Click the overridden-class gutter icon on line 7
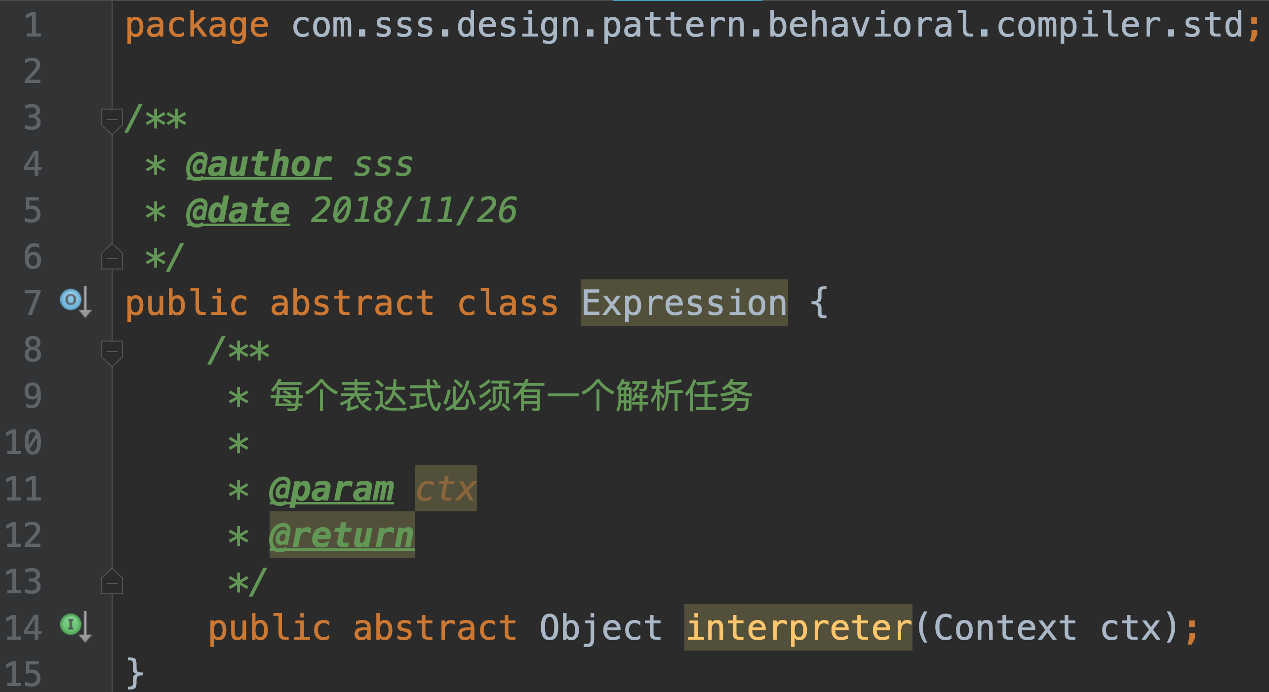Screen dimensions: 1269x692 point(72,300)
